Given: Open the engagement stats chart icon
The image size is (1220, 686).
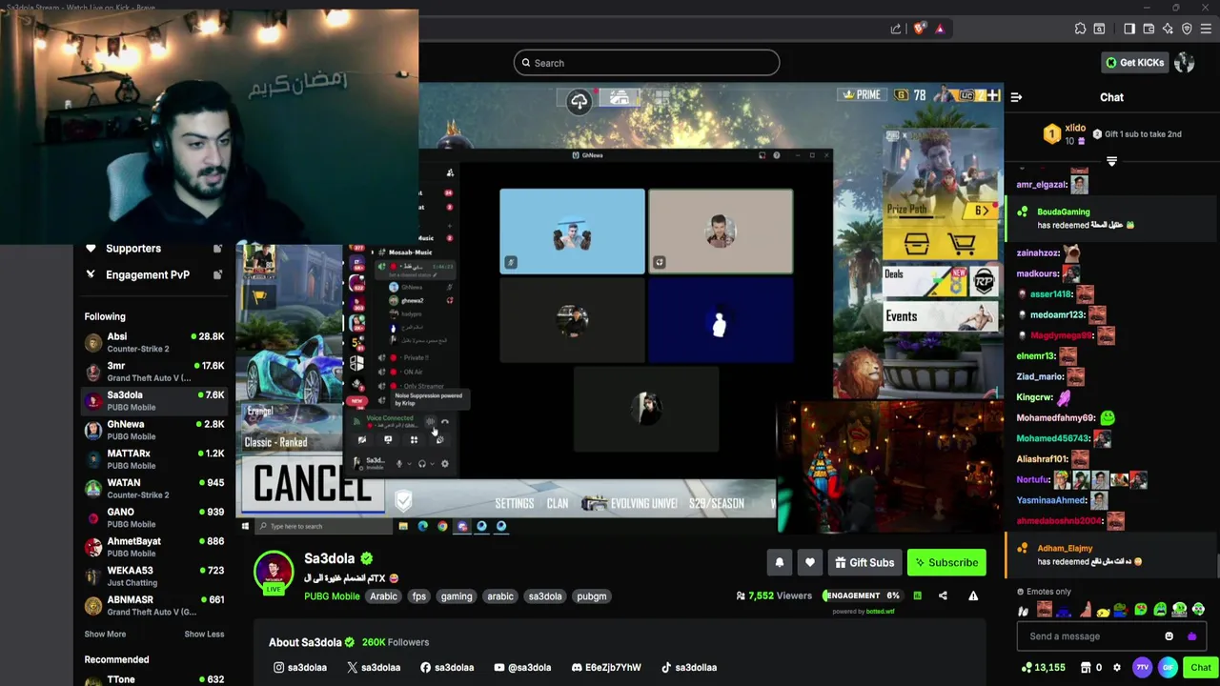Looking at the screenshot, I should coord(917,595).
